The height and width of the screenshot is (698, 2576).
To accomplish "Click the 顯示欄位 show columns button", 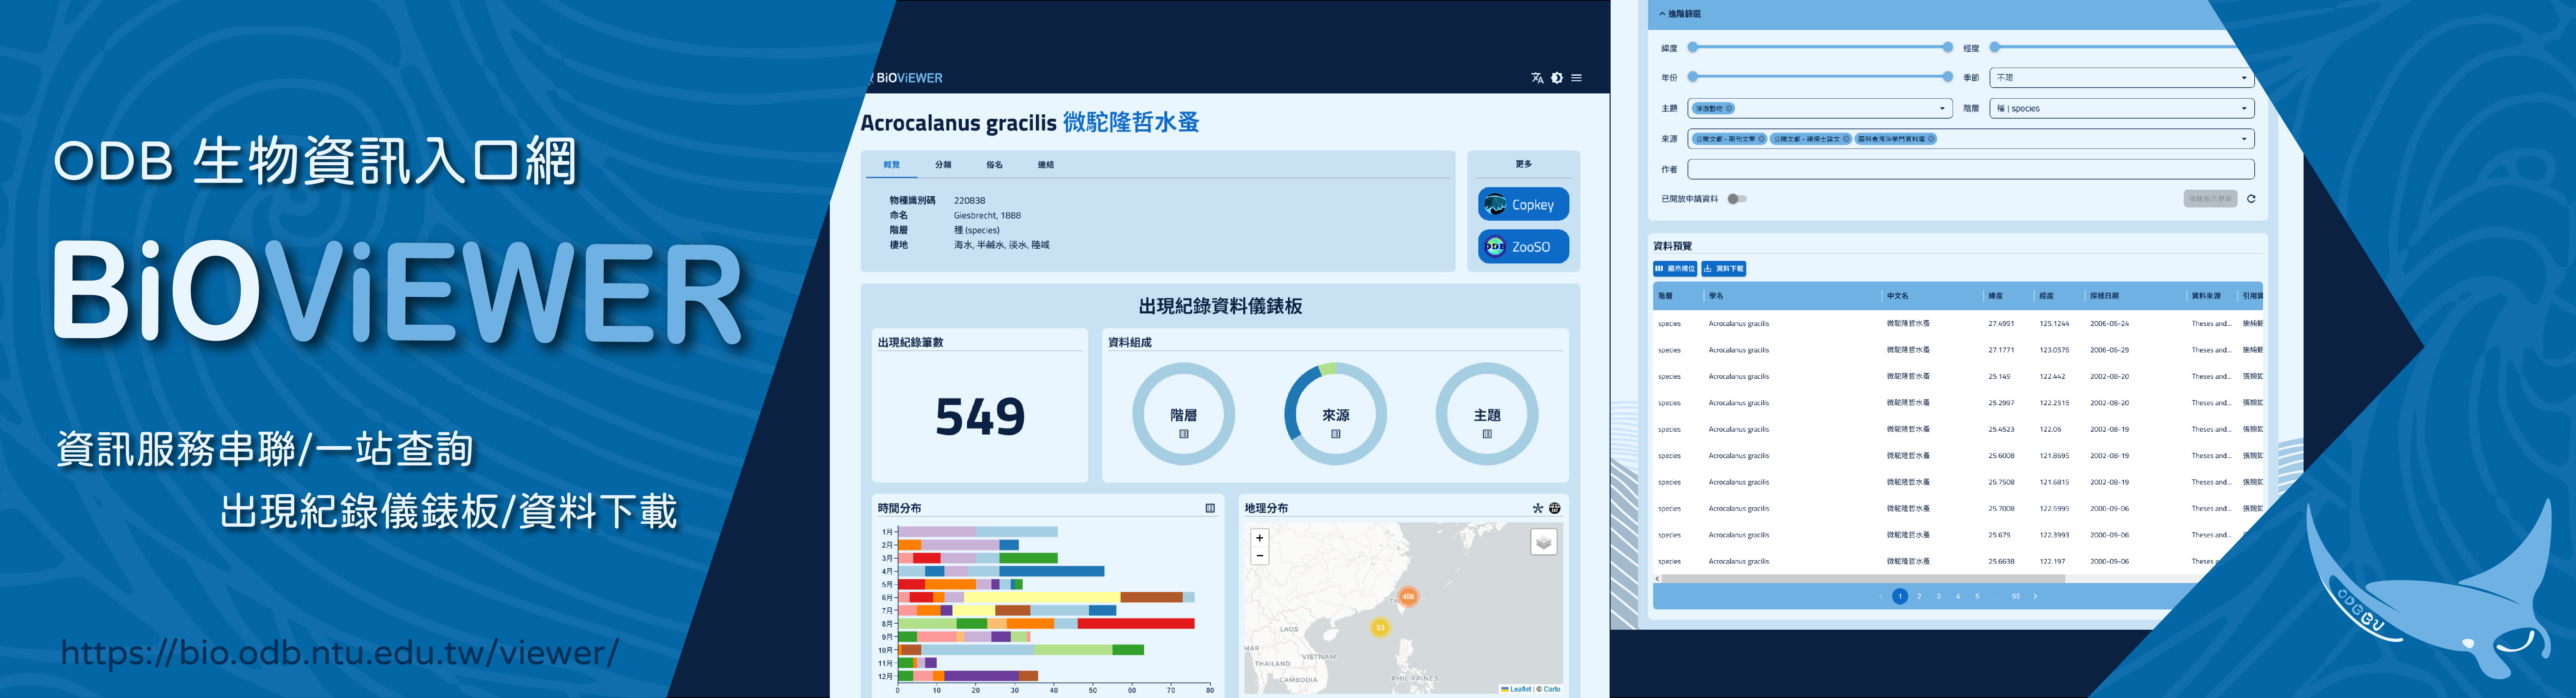I will coord(1675,269).
